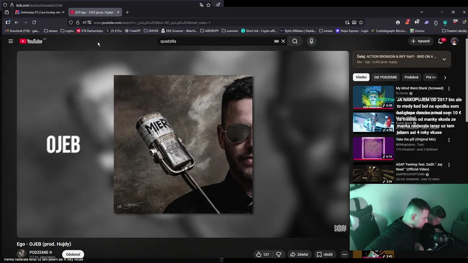The width and height of the screenshot is (468, 263).
Task: Open AIRDROPY bookmarks folder
Action: point(210,31)
